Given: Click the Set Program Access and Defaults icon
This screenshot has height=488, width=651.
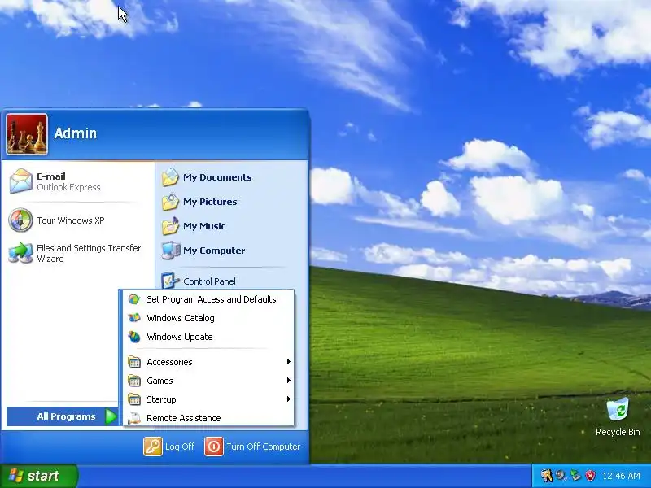Looking at the screenshot, I should [x=134, y=299].
